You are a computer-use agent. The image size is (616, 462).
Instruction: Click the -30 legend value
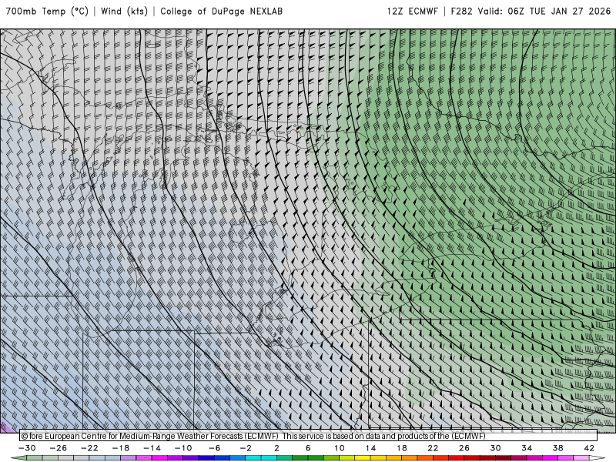coord(27,448)
